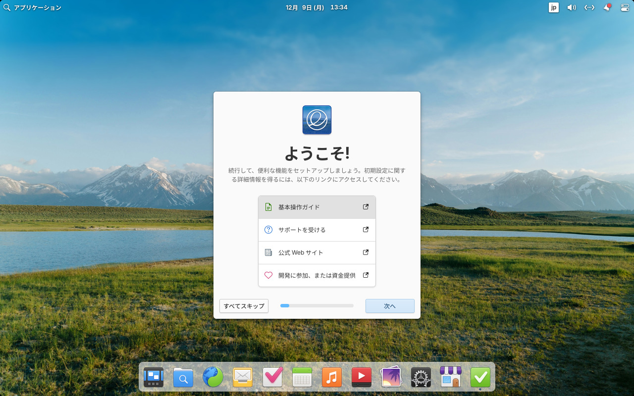Open the Music app from the dock
The image size is (634, 396).
tap(332, 377)
